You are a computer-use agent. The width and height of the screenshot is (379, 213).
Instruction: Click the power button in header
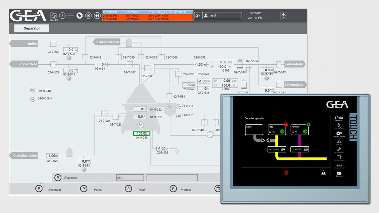[x=284, y=15]
